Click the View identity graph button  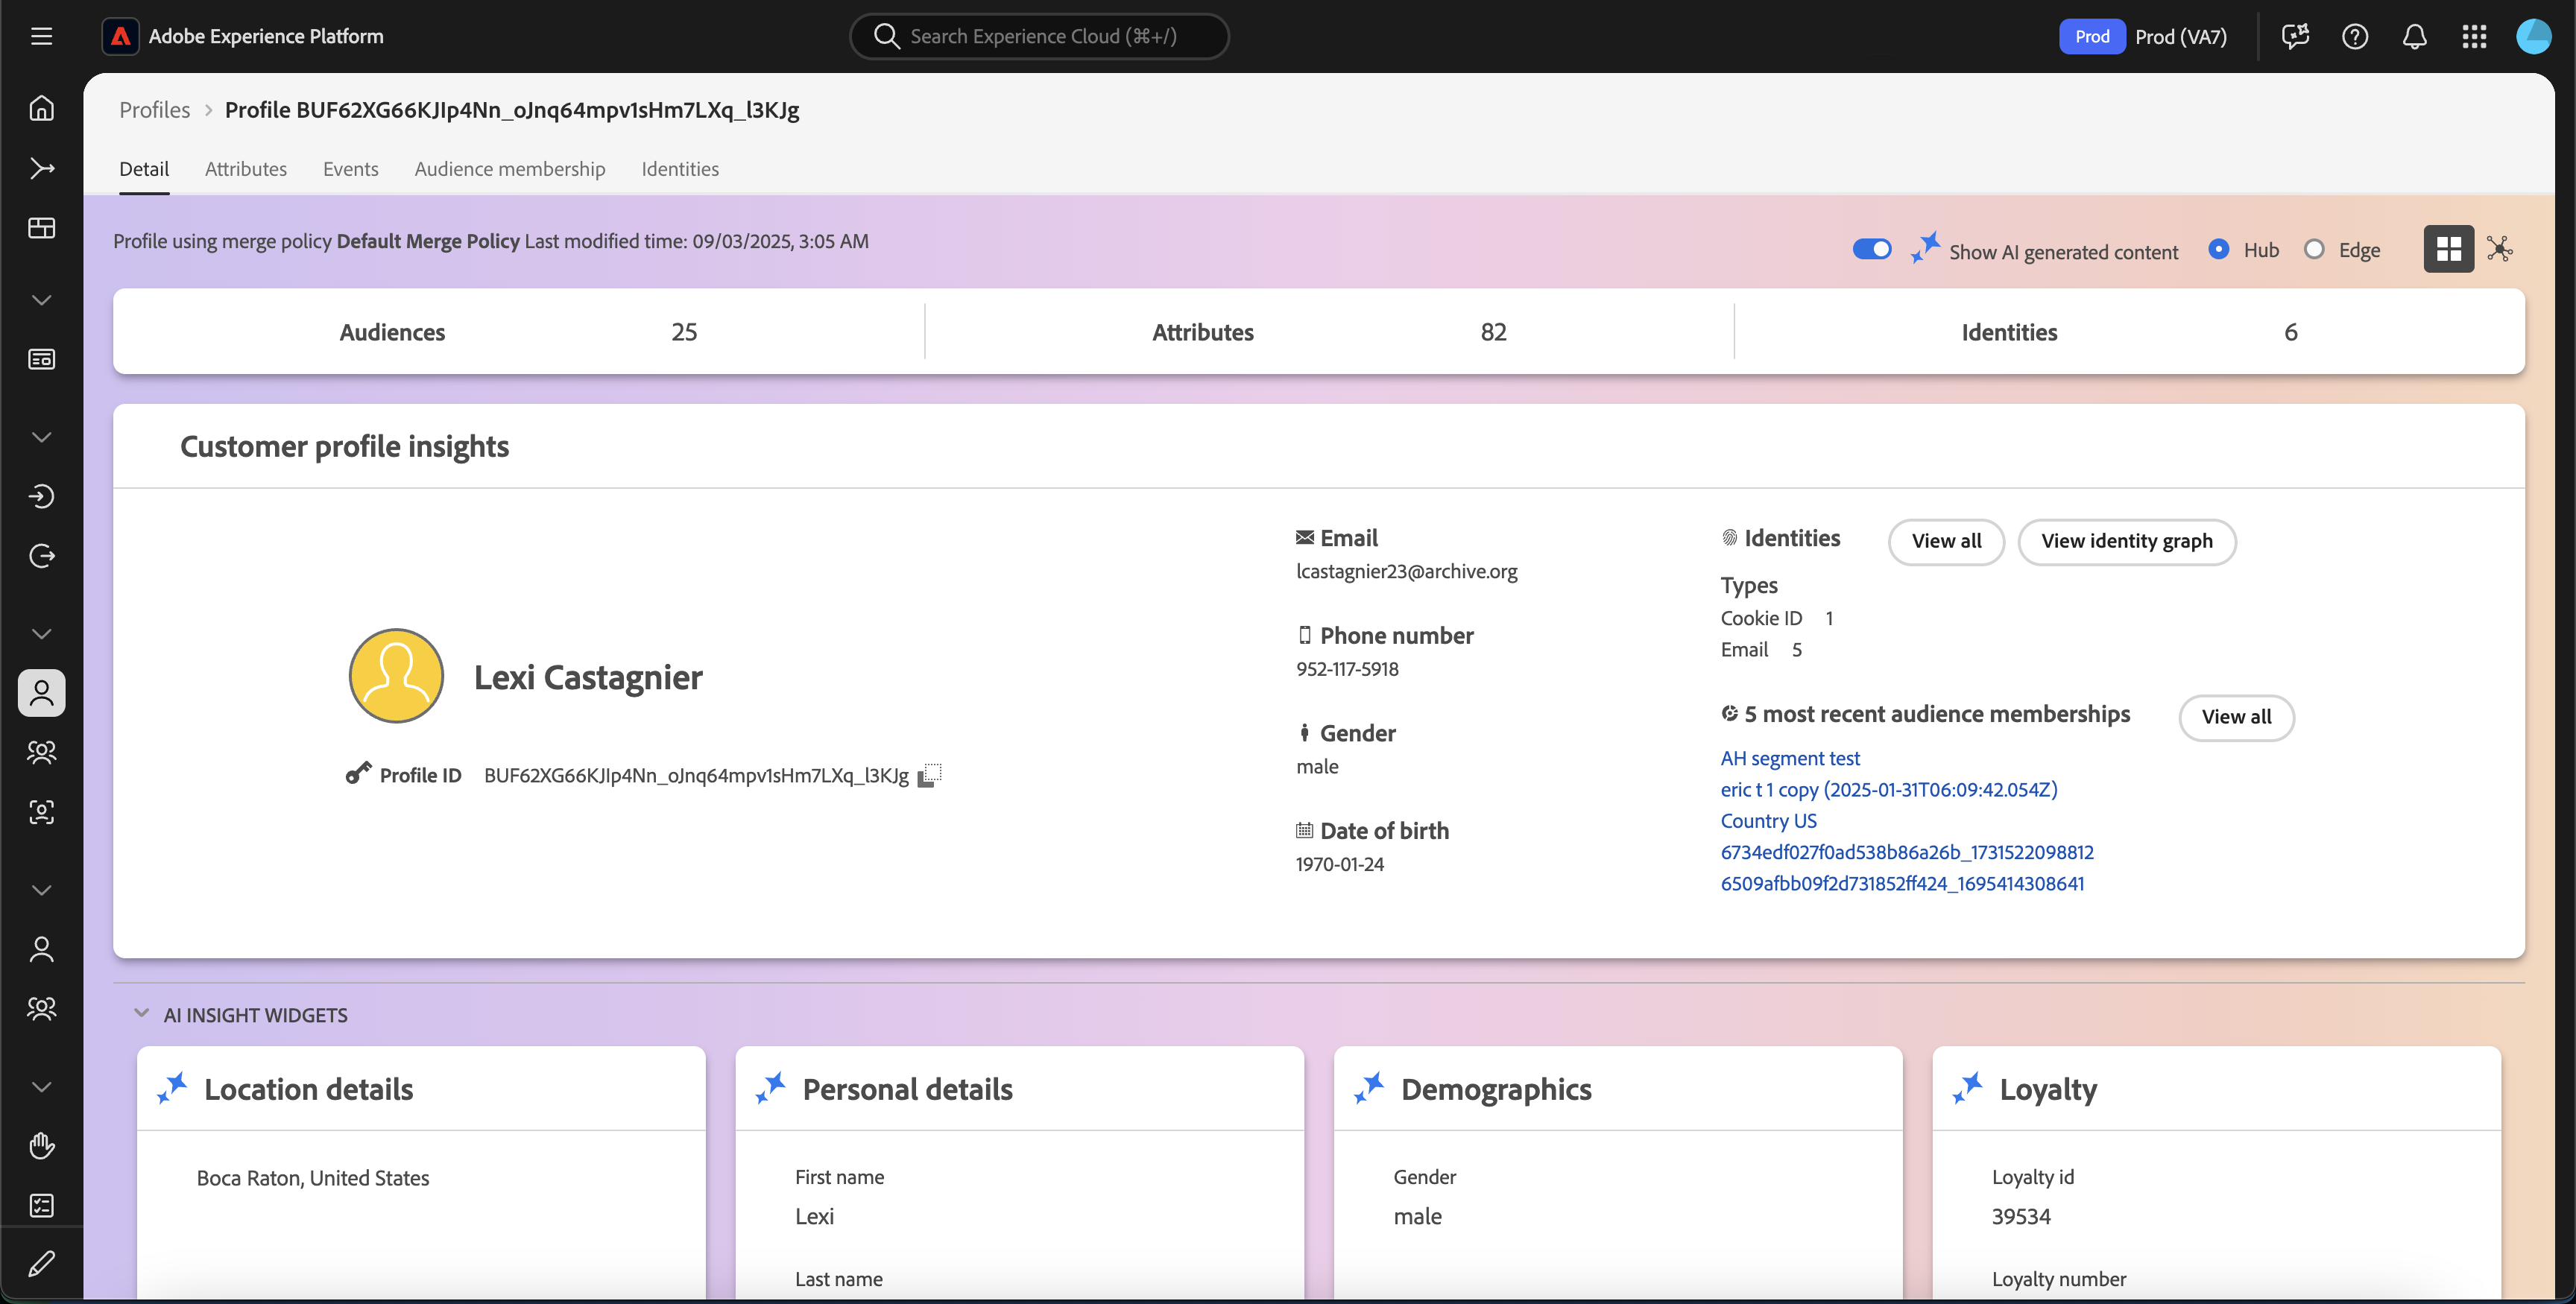(x=2126, y=541)
